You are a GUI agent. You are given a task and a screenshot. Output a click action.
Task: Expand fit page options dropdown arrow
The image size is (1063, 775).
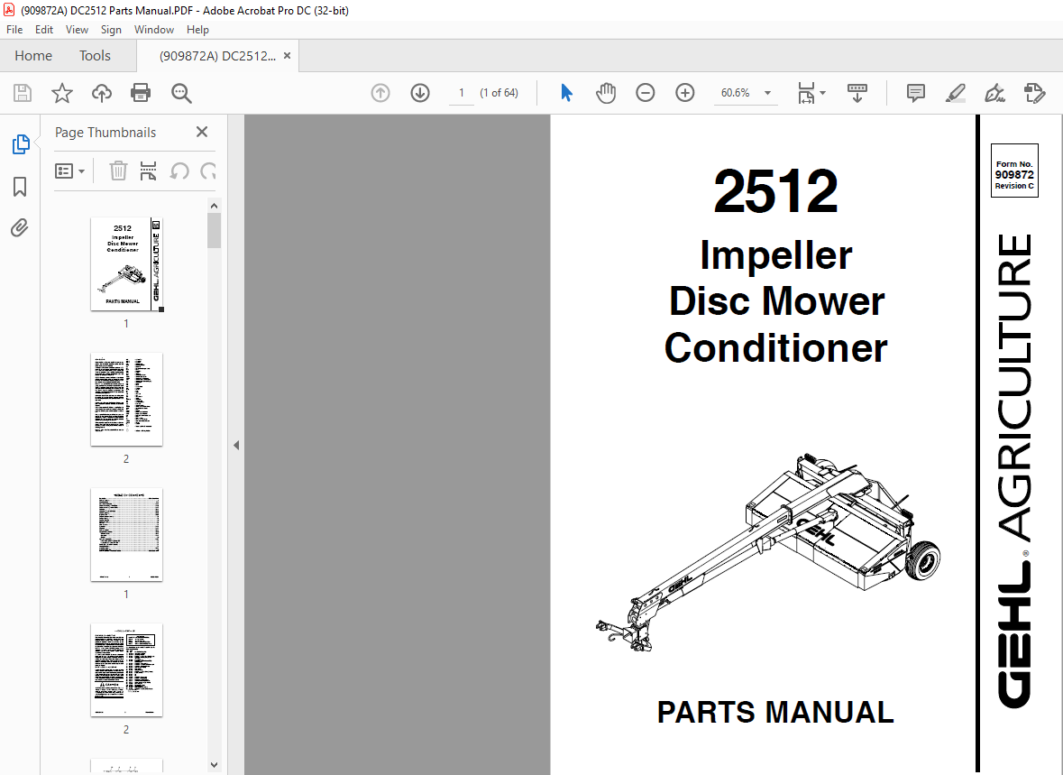click(x=823, y=93)
